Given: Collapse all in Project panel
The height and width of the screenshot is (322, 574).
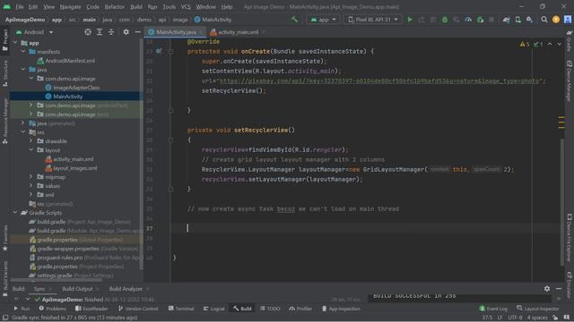Looking at the screenshot, I should 111,32.
